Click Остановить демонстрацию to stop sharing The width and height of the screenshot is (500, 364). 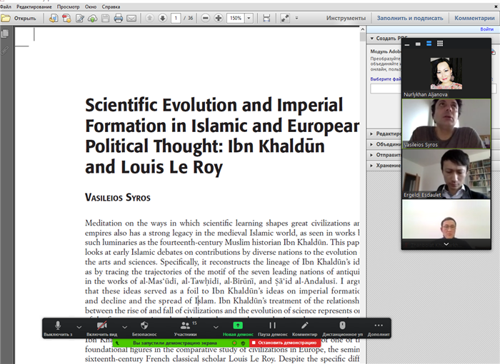point(286,343)
